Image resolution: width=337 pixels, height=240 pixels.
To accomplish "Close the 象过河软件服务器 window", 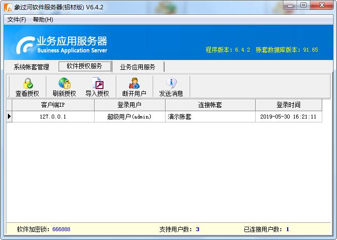I will point(322,5).
